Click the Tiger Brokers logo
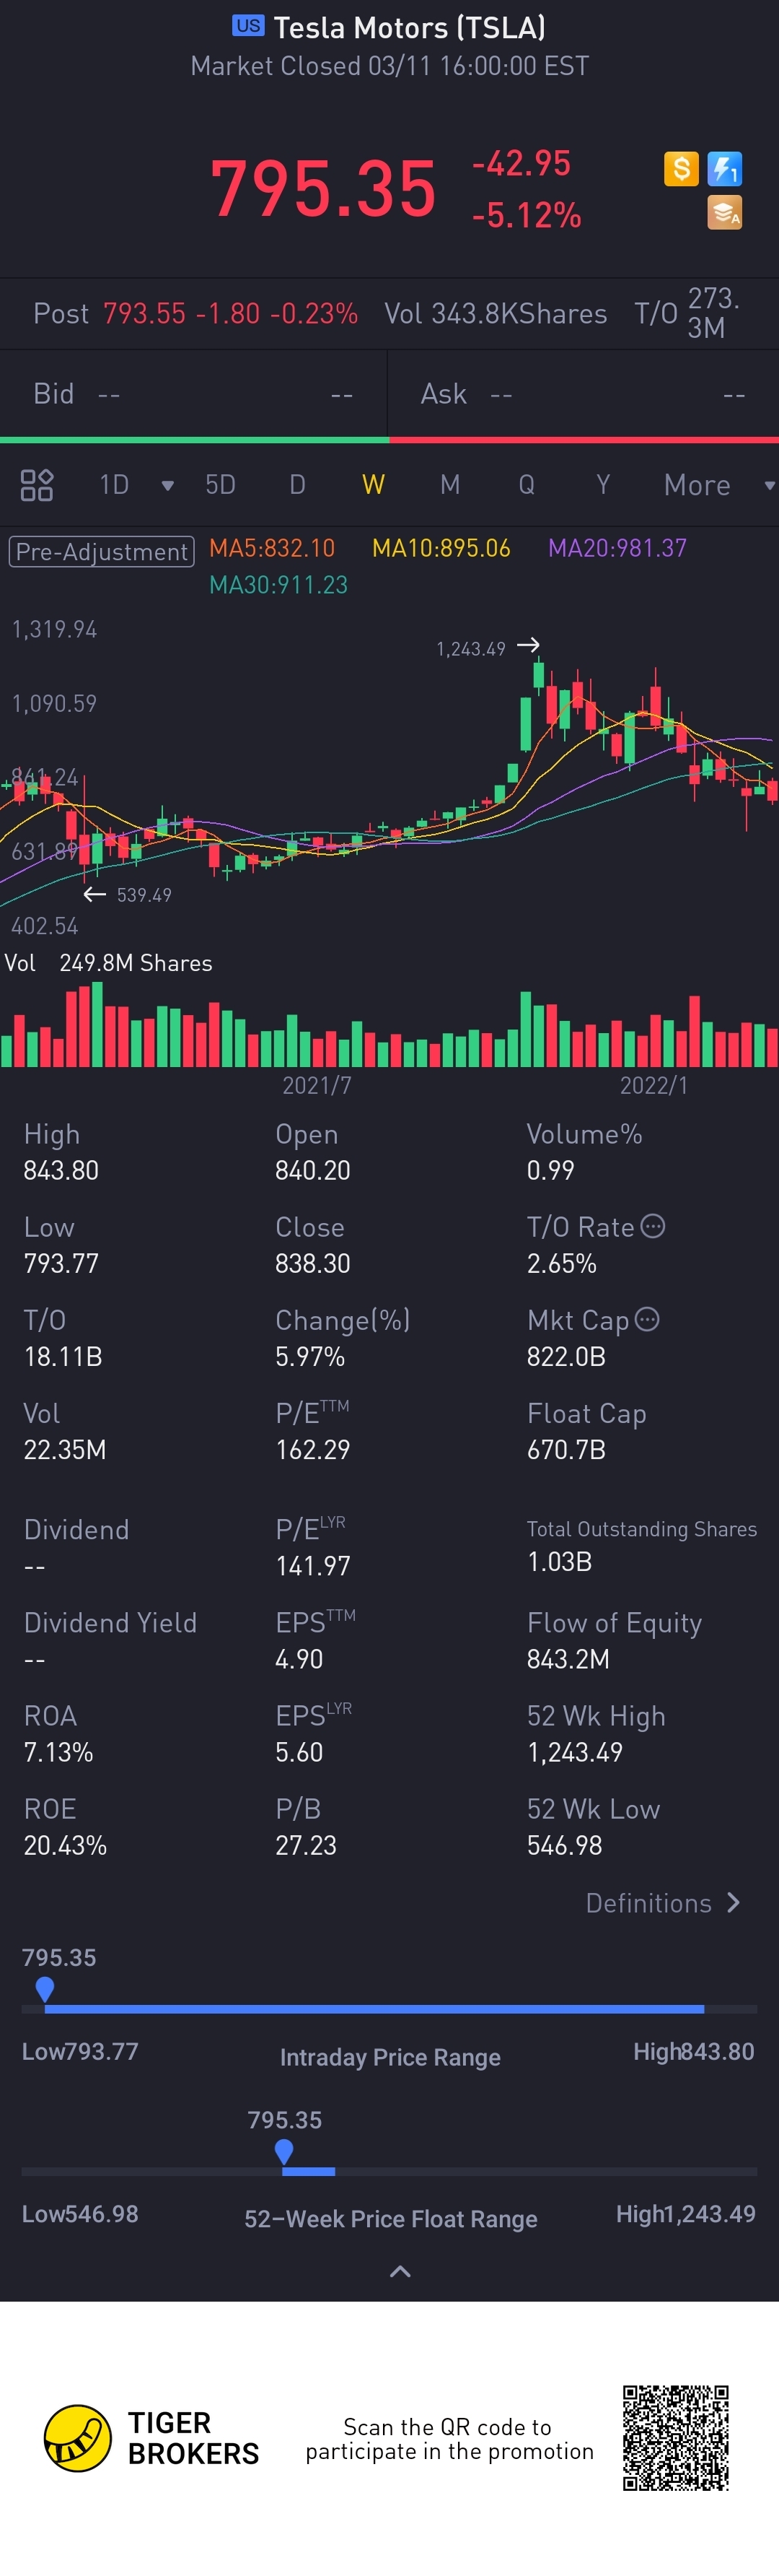This screenshot has width=779, height=2576. [x=78, y=2438]
